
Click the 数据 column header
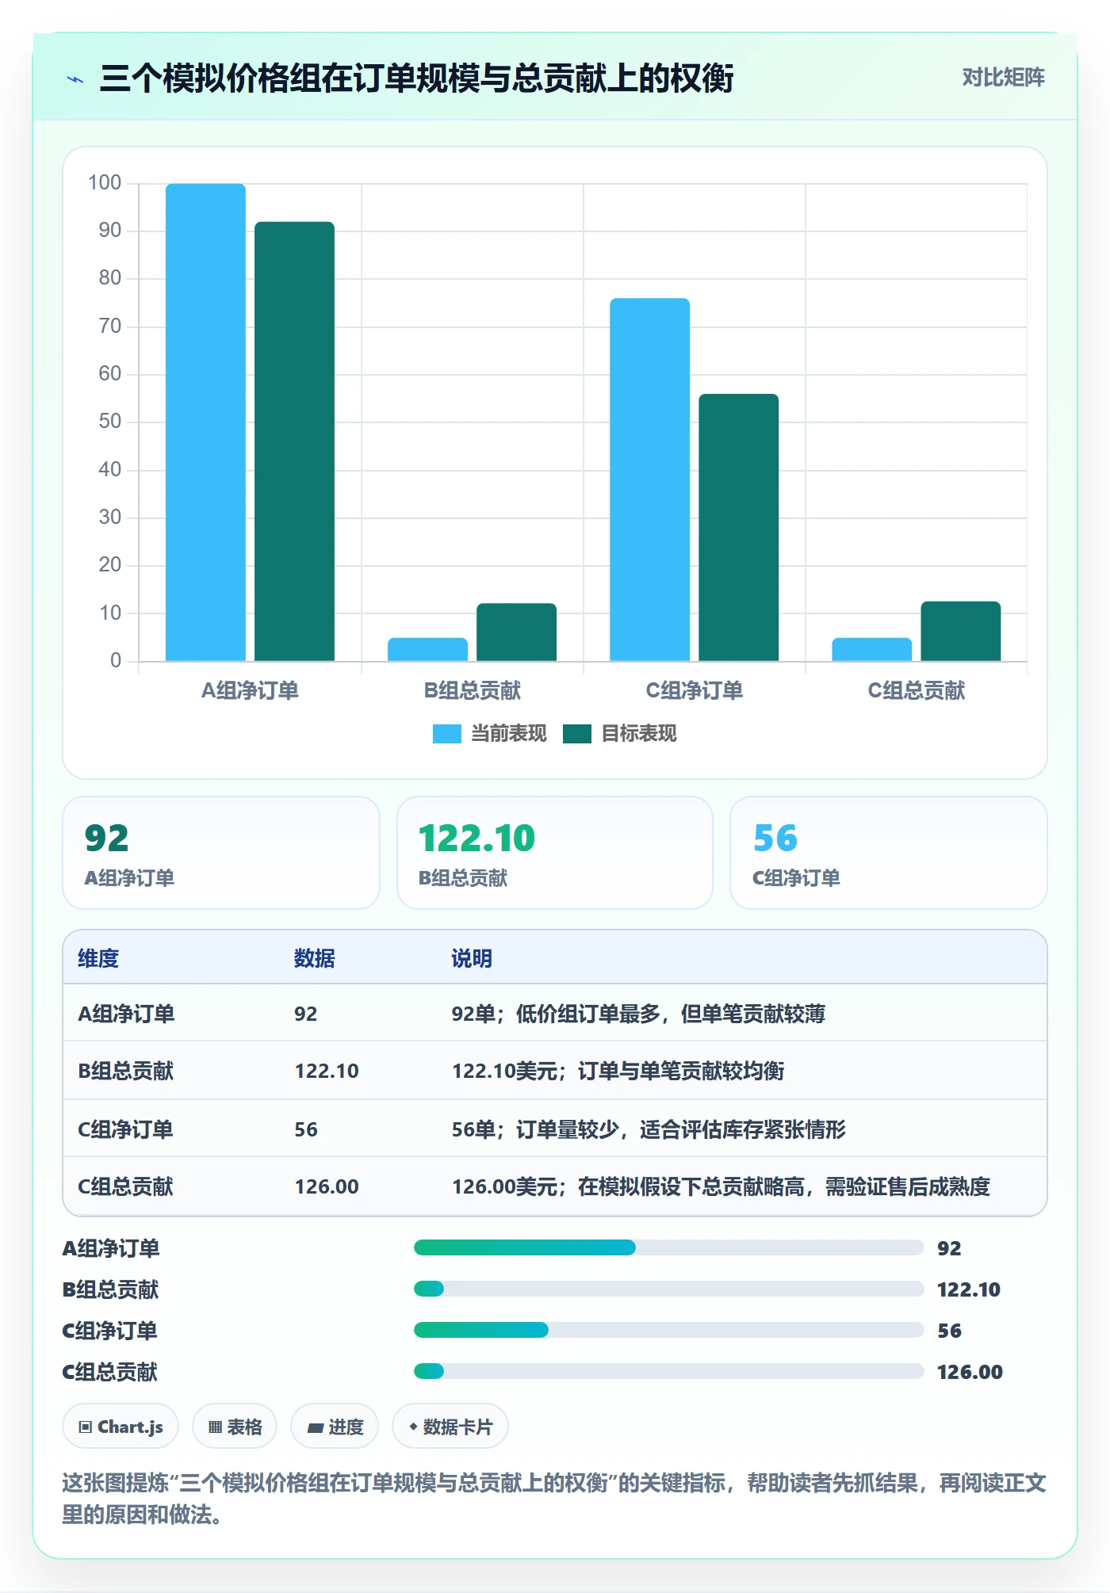(315, 958)
